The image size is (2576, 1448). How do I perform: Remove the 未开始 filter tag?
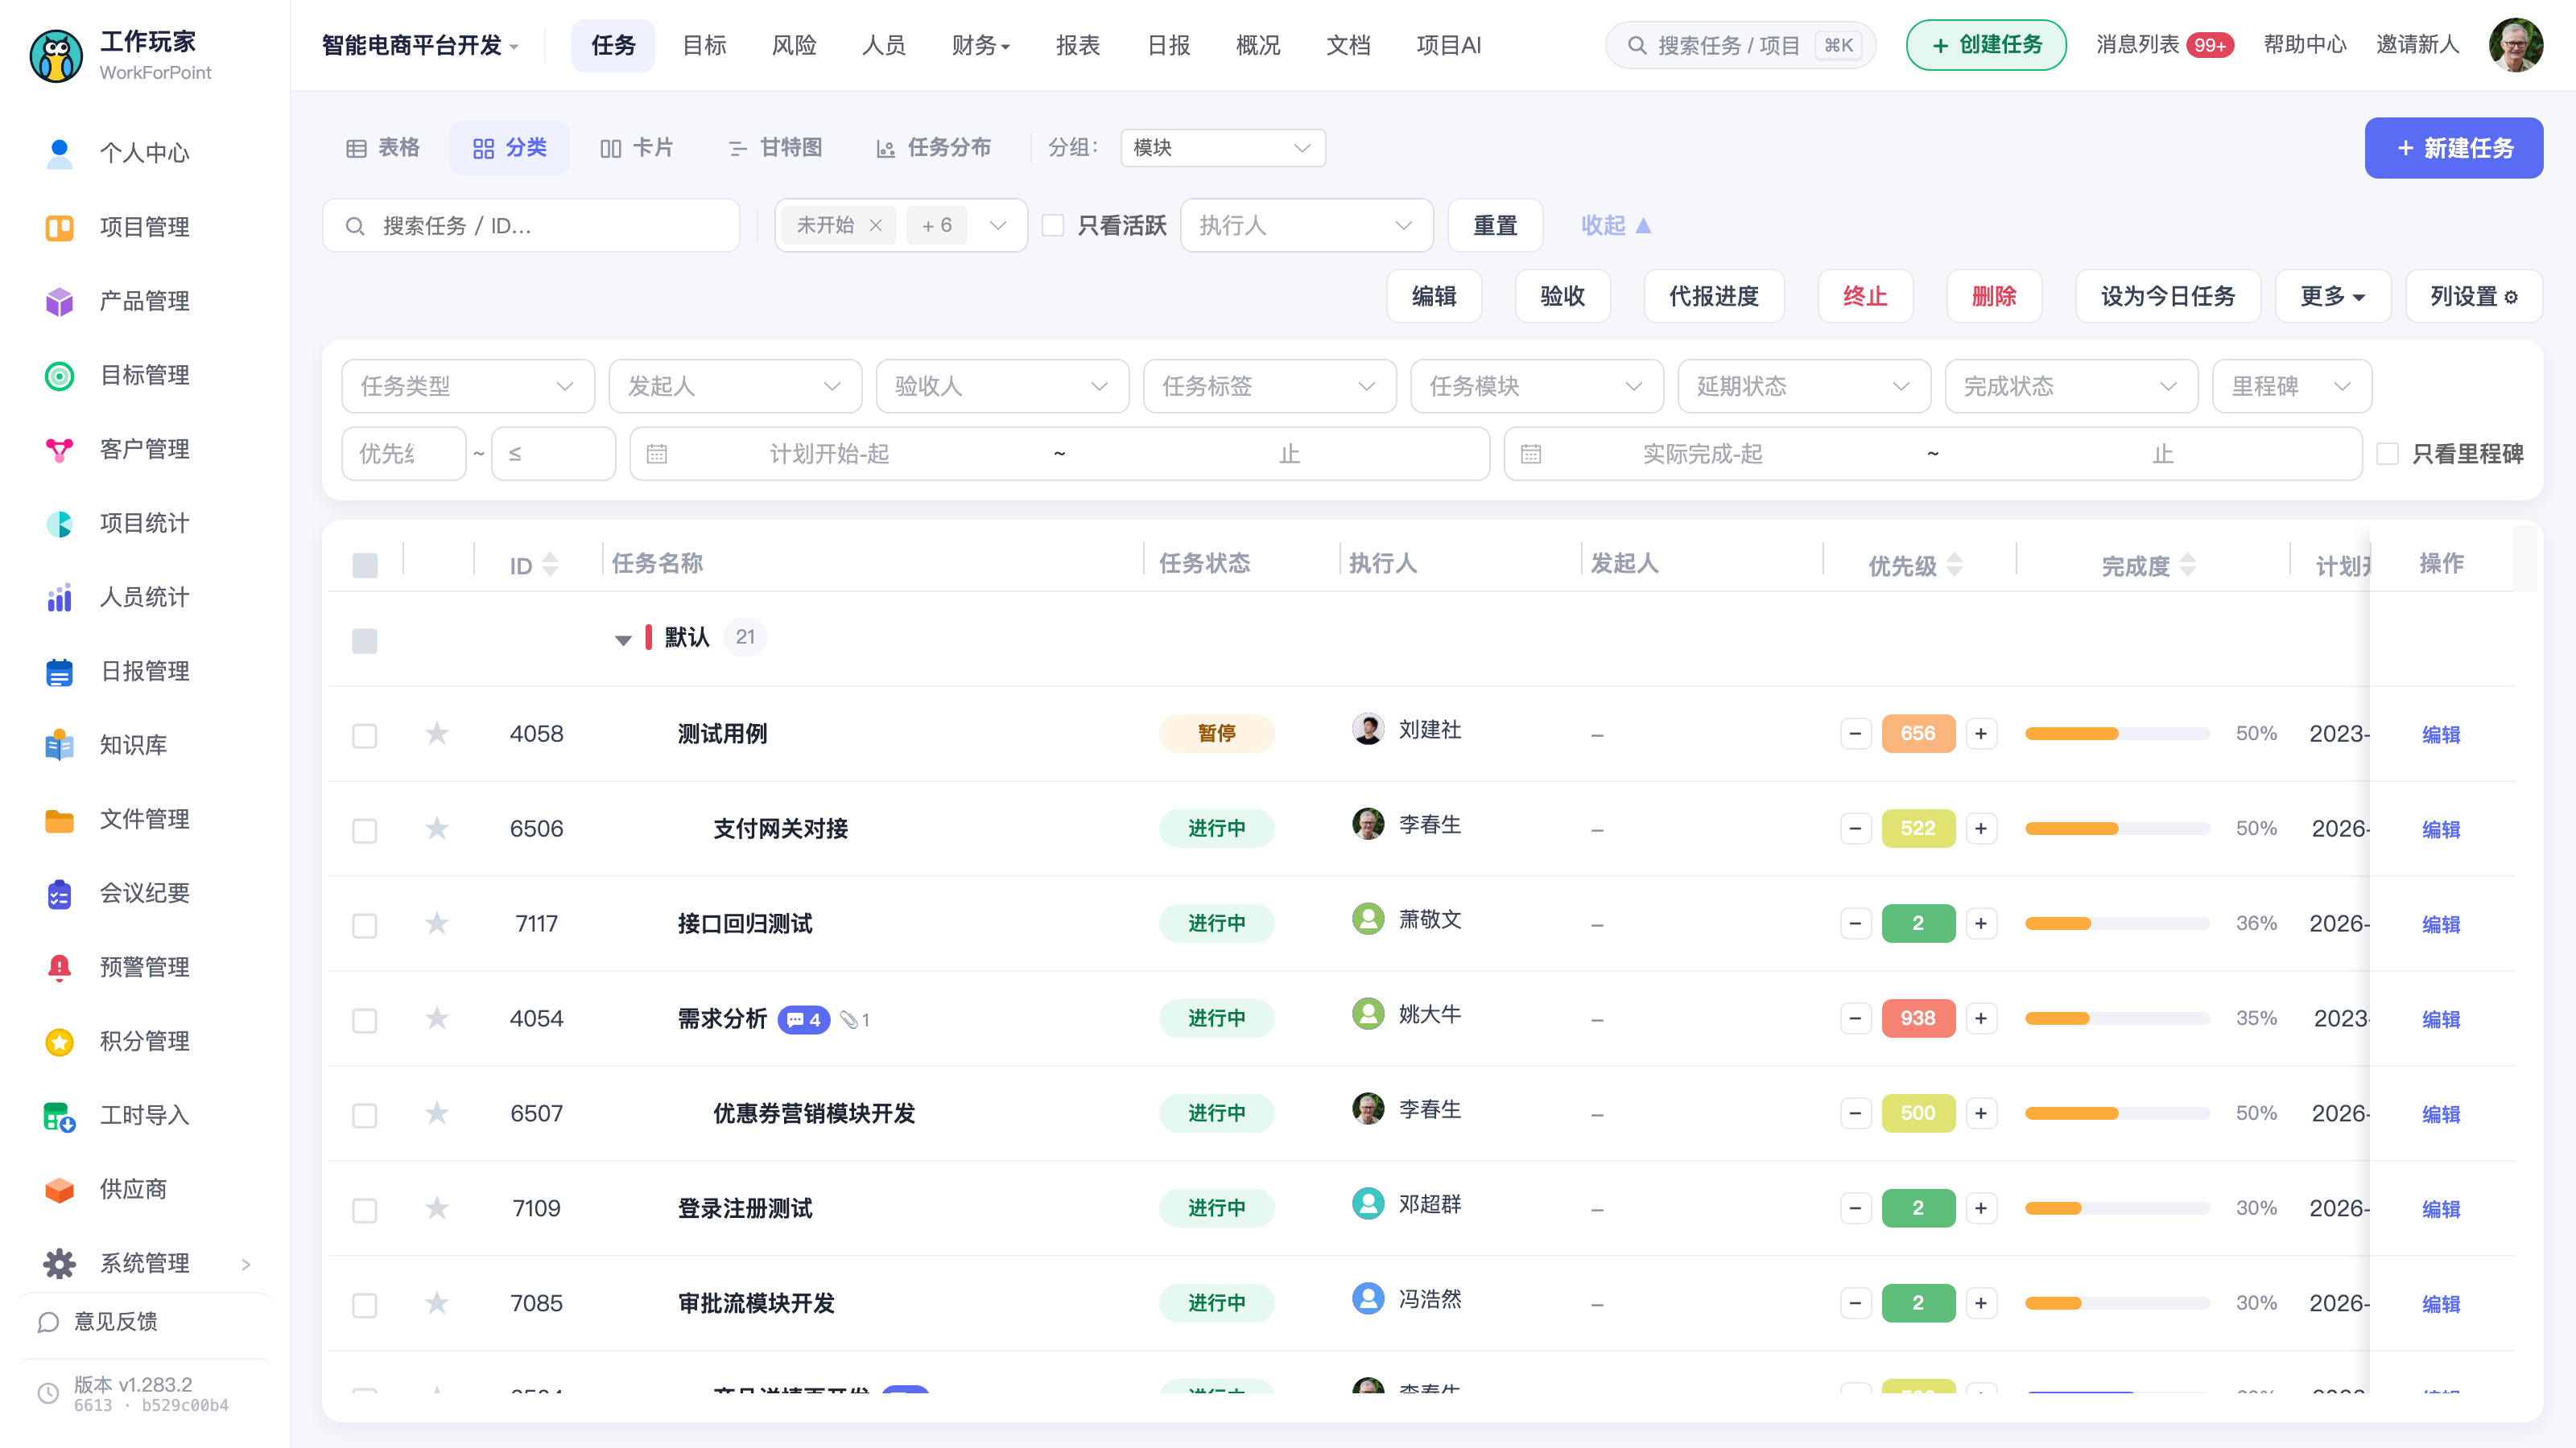(x=875, y=225)
